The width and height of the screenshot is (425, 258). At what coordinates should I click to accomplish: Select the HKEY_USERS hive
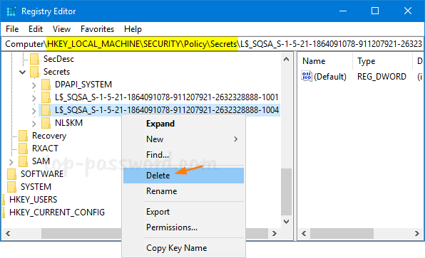(x=33, y=200)
